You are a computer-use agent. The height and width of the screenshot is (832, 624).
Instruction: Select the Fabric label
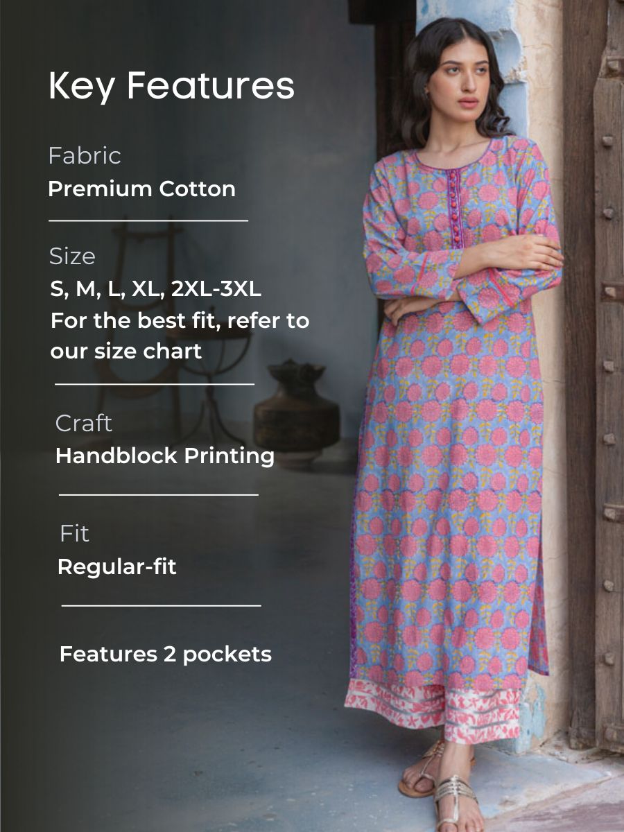85,155
